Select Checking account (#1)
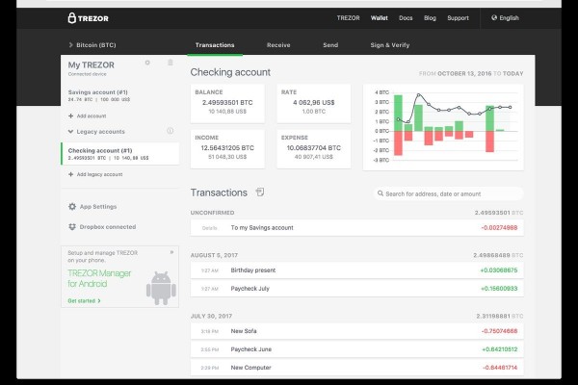Image resolution: width=578 pixels, height=385 pixels. coord(120,154)
